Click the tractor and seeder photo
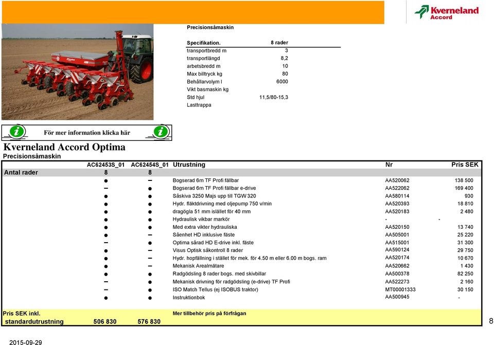The image size is (494, 345). (x=78, y=72)
